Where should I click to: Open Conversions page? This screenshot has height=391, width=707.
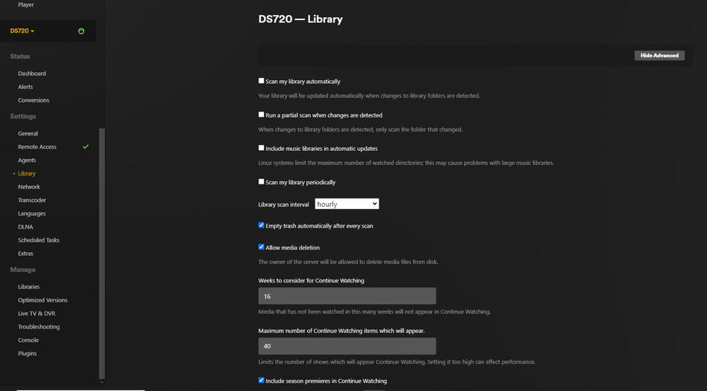pyautogui.click(x=33, y=100)
